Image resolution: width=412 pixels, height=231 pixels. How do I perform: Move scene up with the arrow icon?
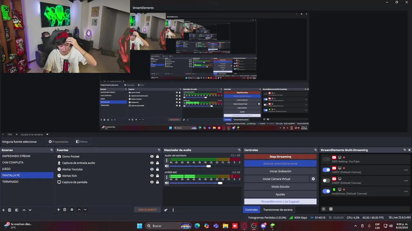point(24,210)
